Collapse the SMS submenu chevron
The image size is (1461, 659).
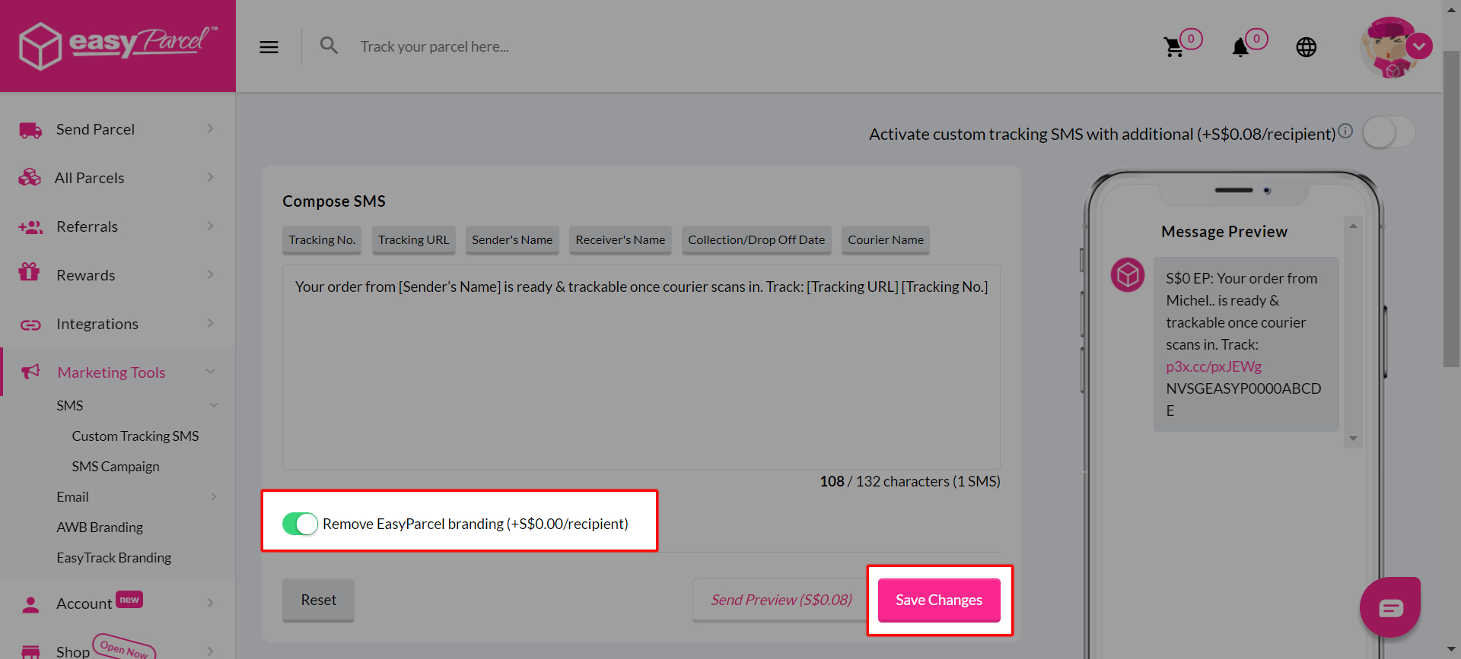tap(214, 405)
